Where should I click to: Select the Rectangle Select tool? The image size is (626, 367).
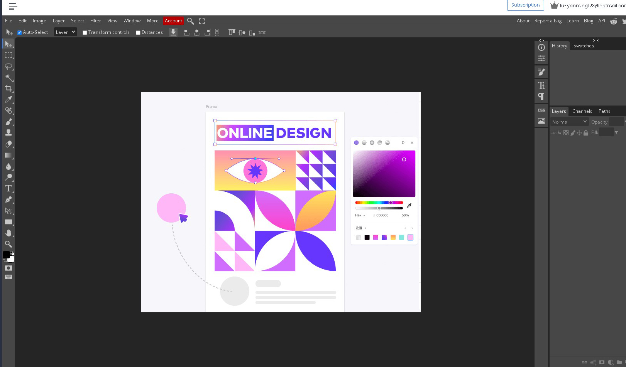(x=8, y=55)
